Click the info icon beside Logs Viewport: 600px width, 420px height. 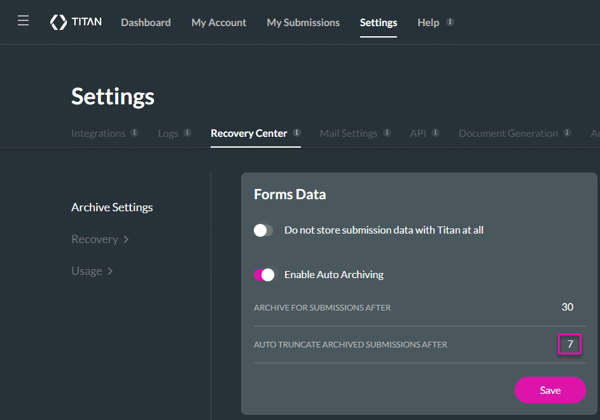(x=187, y=133)
